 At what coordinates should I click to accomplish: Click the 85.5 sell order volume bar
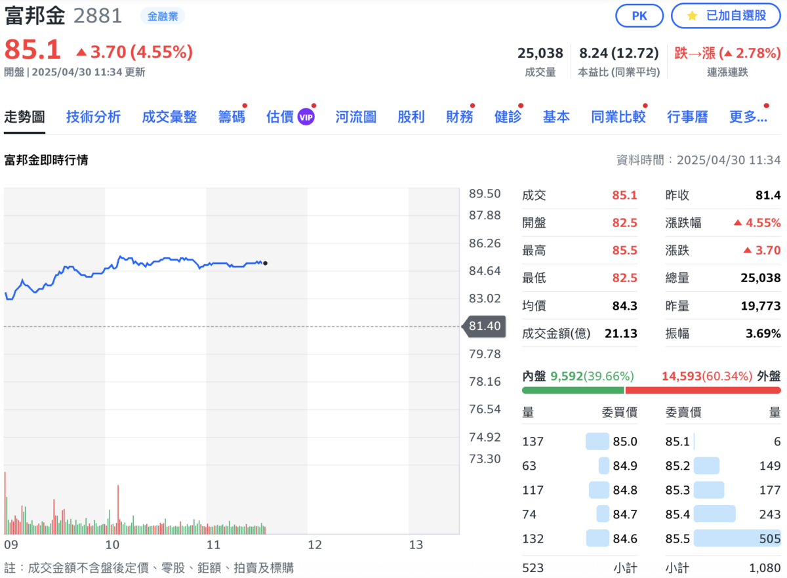pos(738,538)
